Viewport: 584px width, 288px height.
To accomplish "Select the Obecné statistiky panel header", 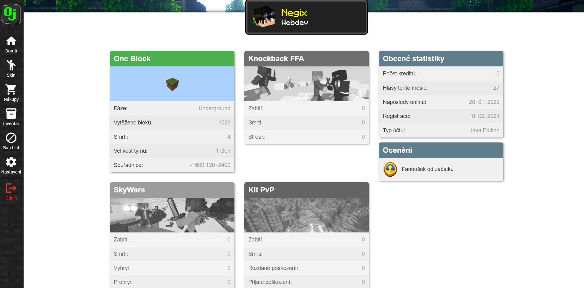I will click(x=441, y=59).
